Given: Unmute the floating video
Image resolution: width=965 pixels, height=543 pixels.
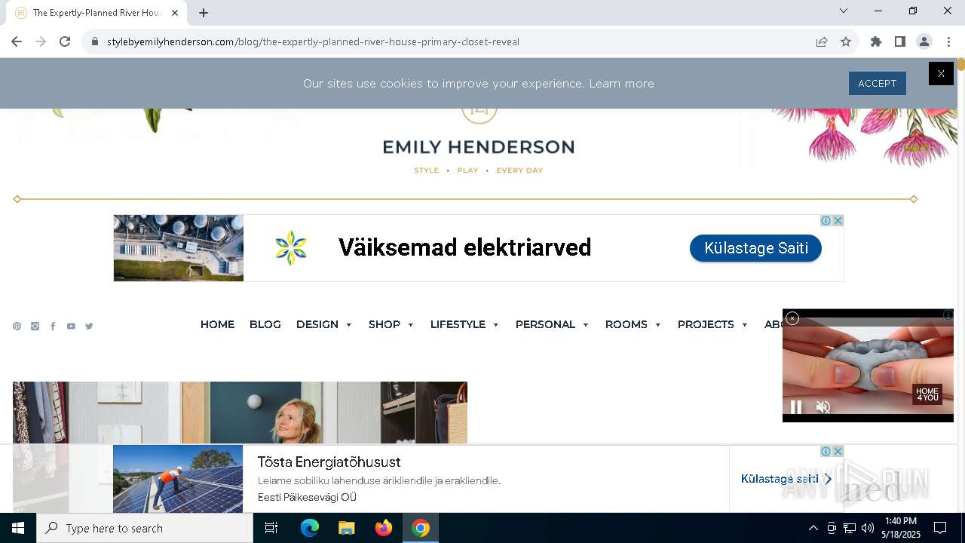Looking at the screenshot, I should 823,407.
